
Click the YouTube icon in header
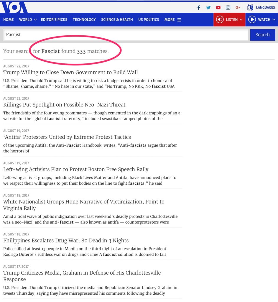click(x=218, y=8)
